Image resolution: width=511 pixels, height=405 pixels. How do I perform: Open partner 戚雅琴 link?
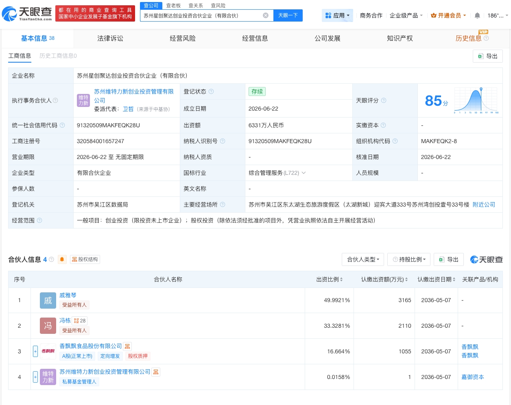(x=68, y=295)
